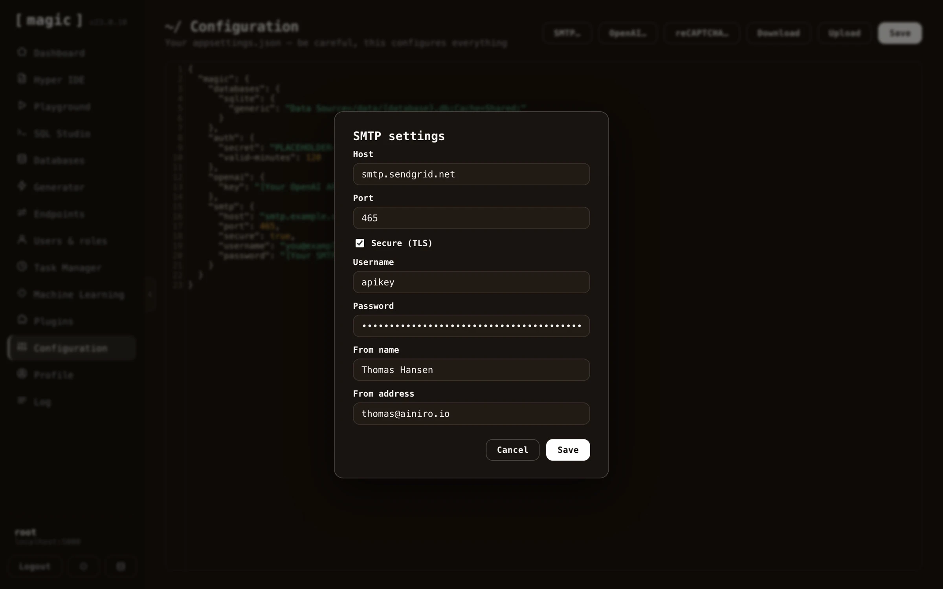The image size is (943, 589).
Task: Click the Machine Learning icon in the sidebar
Action: [x=22, y=293]
